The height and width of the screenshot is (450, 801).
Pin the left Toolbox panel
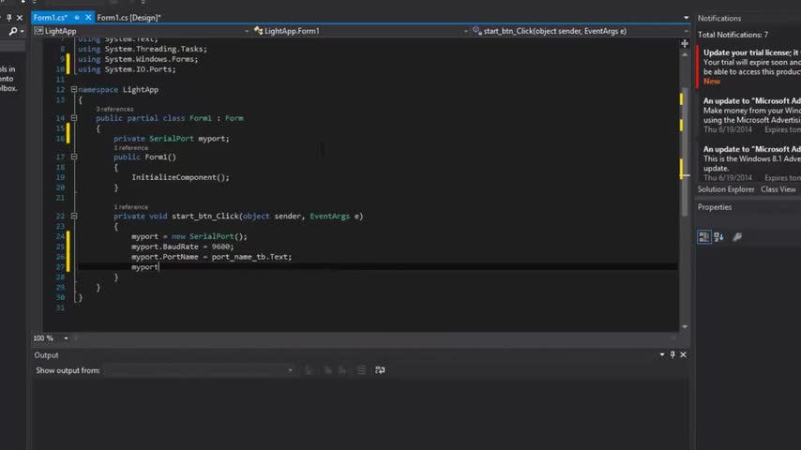tap(9, 18)
